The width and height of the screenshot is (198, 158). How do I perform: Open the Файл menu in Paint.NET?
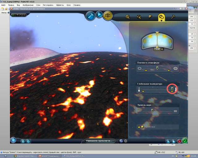(x=3, y=5)
